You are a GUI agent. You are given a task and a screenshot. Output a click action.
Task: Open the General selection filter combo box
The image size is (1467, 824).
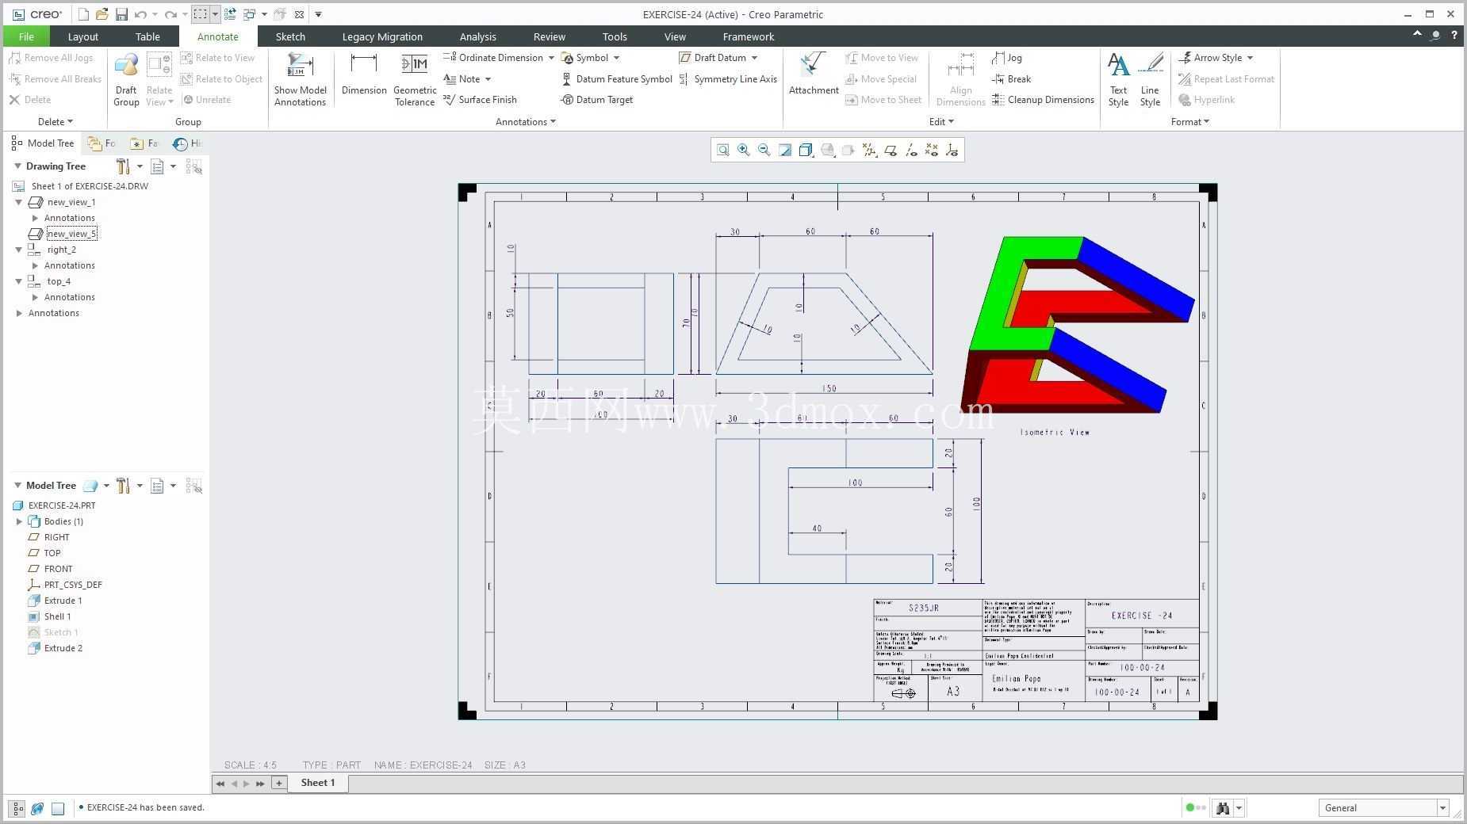click(1385, 807)
